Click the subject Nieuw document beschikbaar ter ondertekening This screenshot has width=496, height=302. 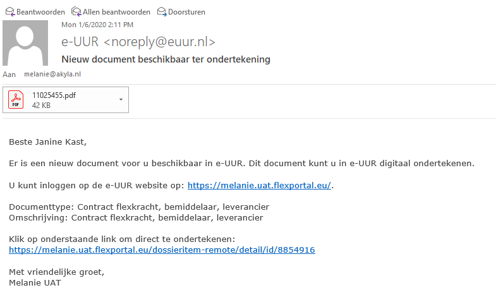pyautogui.click(x=166, y=59)
